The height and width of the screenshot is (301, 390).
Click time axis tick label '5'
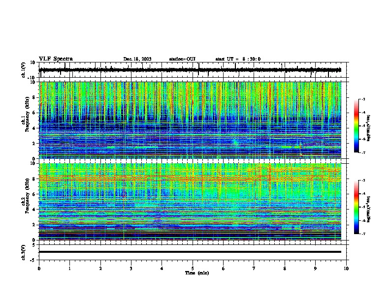click(x=193, y=269)
